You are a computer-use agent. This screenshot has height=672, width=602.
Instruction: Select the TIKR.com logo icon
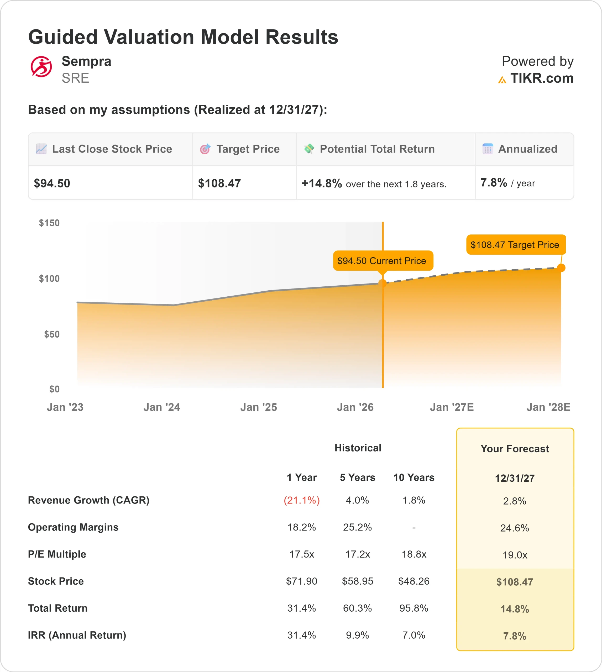[502, 79]
